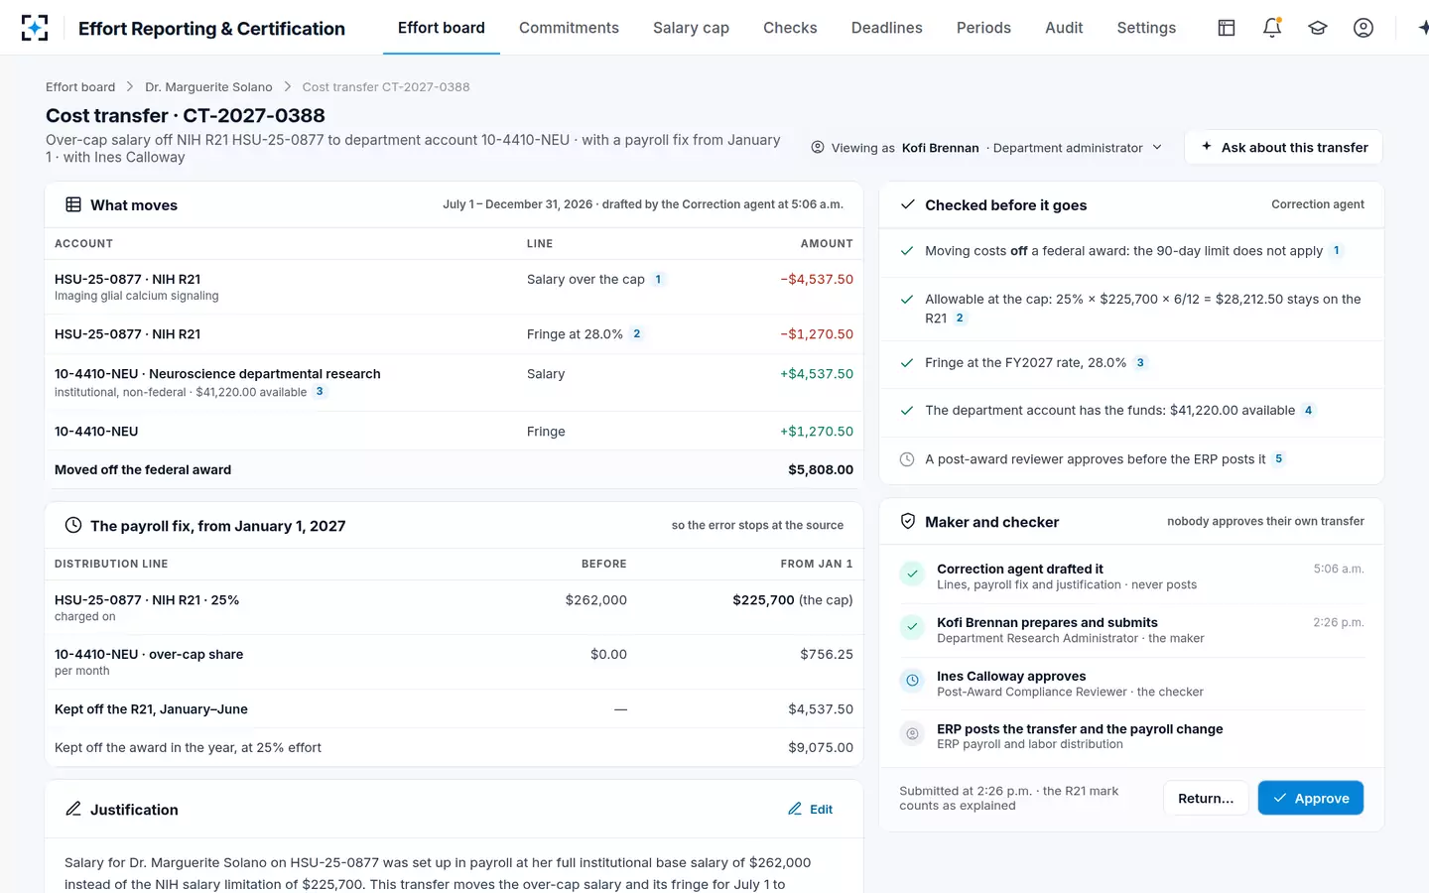Switch to the Commitments tab
The width and height of the screenshot is (1429, 893).
click(x=569, y=28)
